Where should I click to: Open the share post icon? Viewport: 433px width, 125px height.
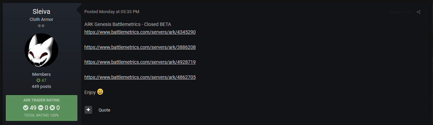(x=419, y=12)
